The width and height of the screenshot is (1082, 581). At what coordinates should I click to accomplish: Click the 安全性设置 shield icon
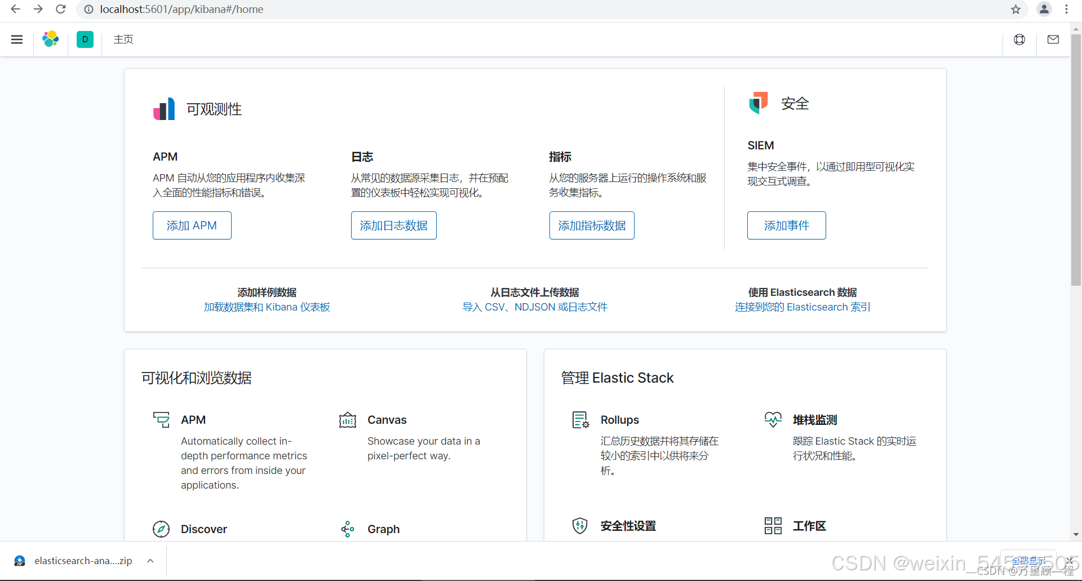[580, 525]
